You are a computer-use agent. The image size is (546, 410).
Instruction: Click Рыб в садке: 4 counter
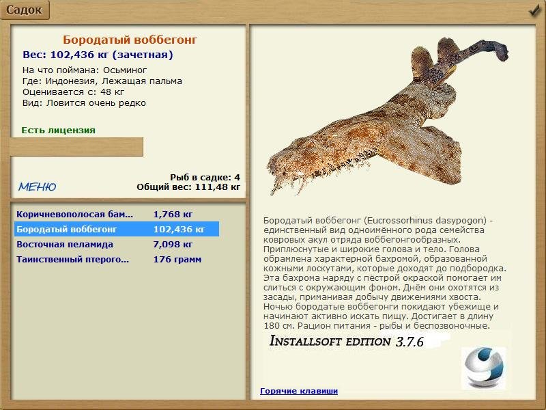point(205,177)
